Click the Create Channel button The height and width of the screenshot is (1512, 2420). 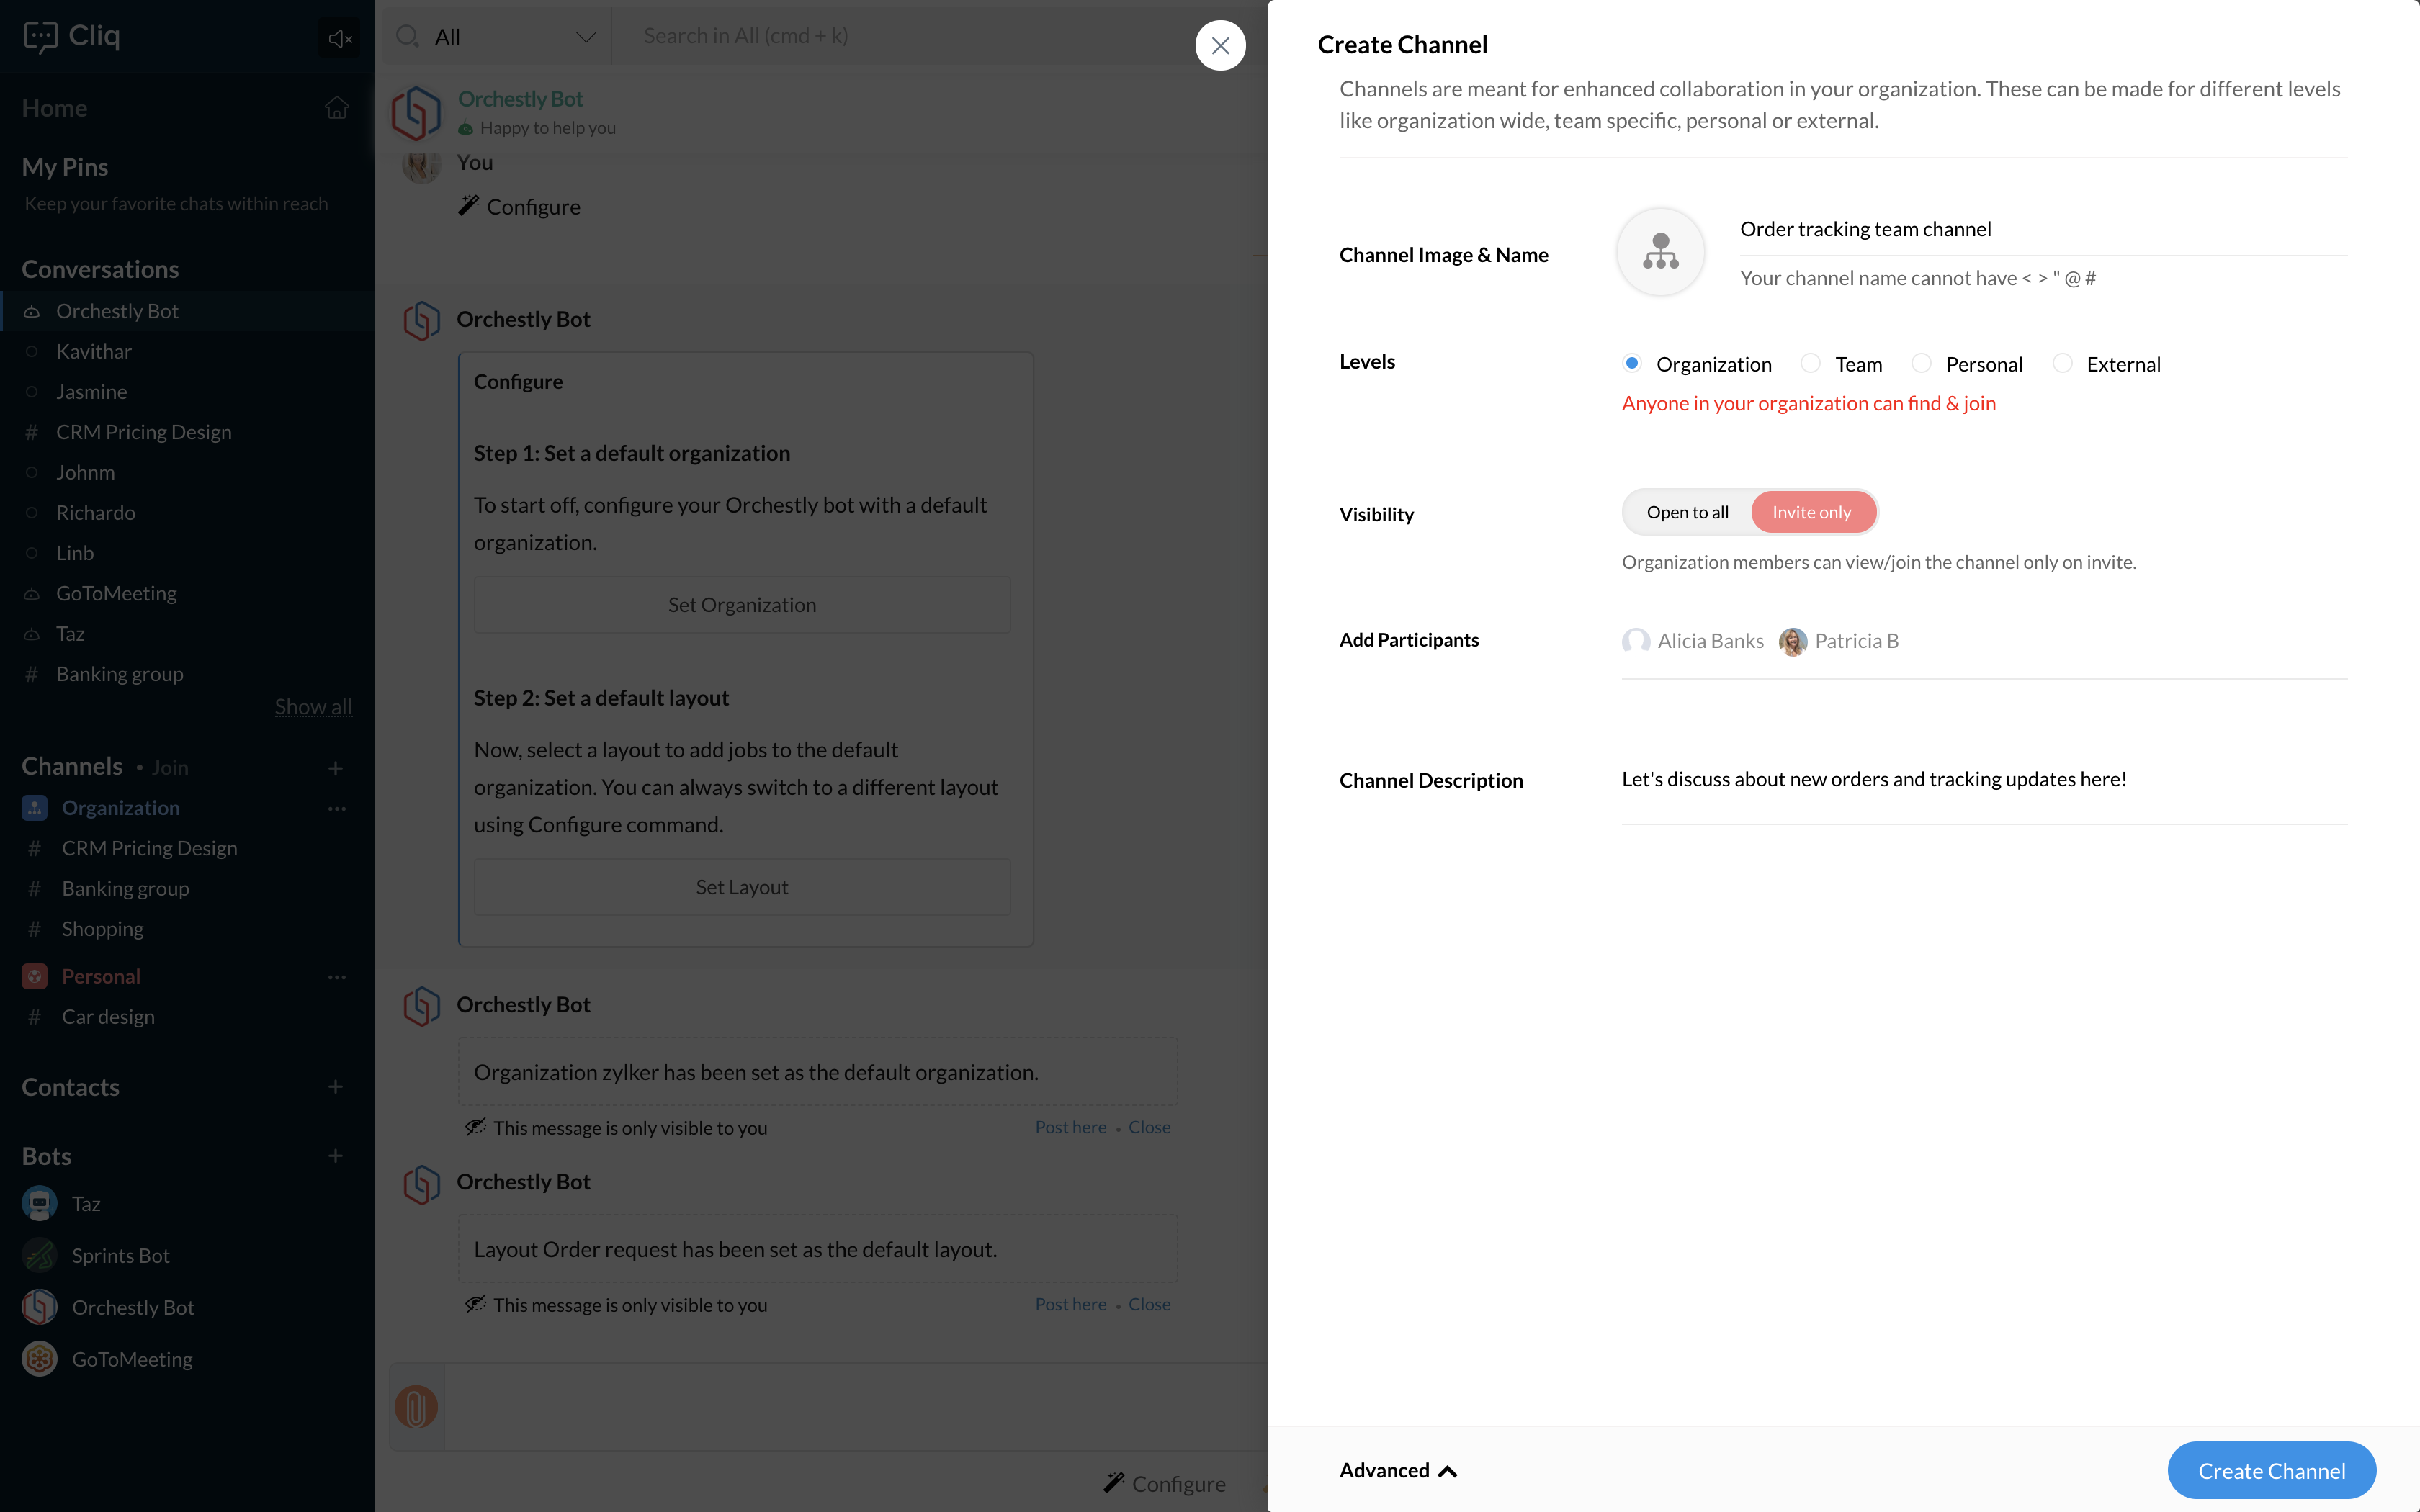(x=2270, y=1470)
